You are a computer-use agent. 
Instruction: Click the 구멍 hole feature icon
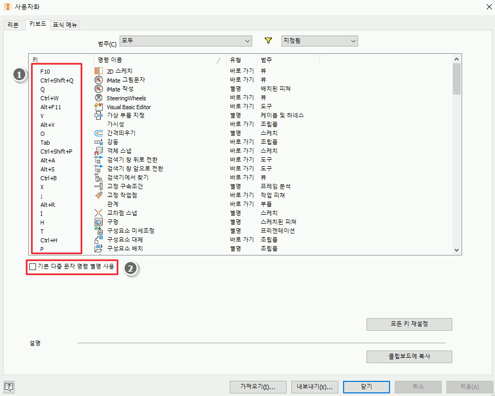point(98,222)
